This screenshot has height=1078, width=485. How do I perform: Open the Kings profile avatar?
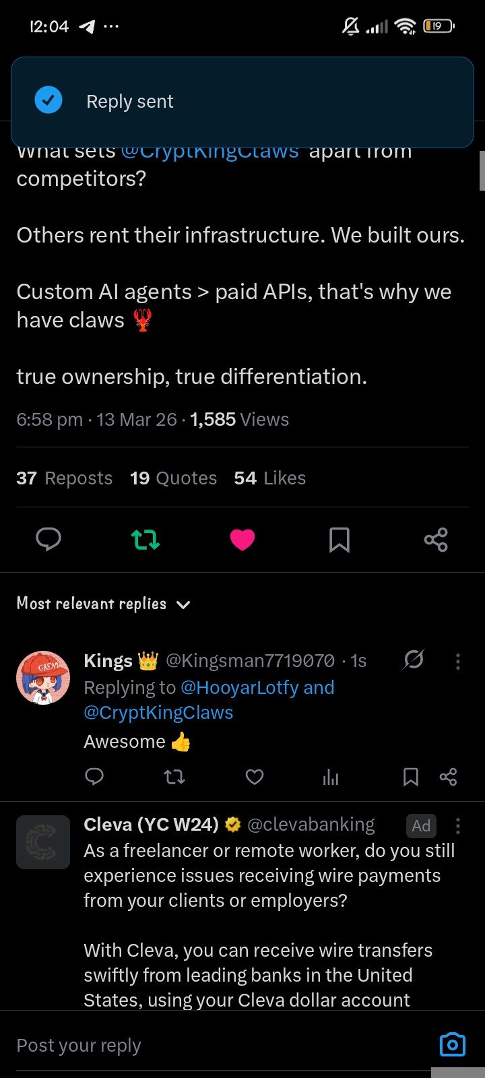click(43, 678)
